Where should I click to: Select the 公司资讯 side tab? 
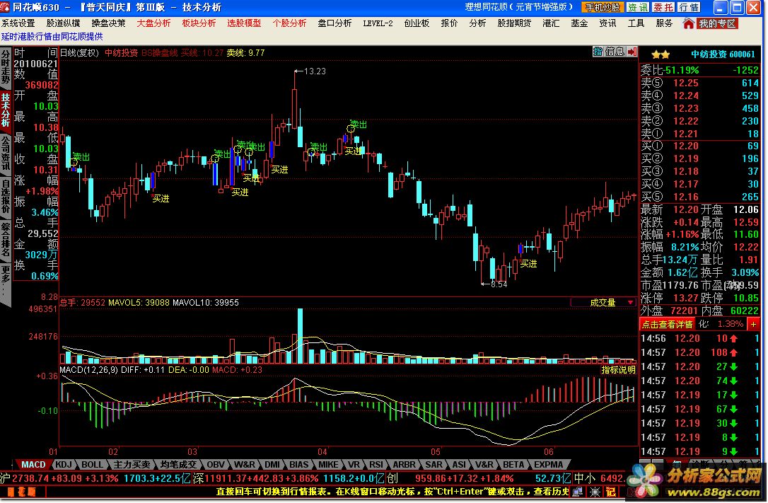click(x=6, y=153)
